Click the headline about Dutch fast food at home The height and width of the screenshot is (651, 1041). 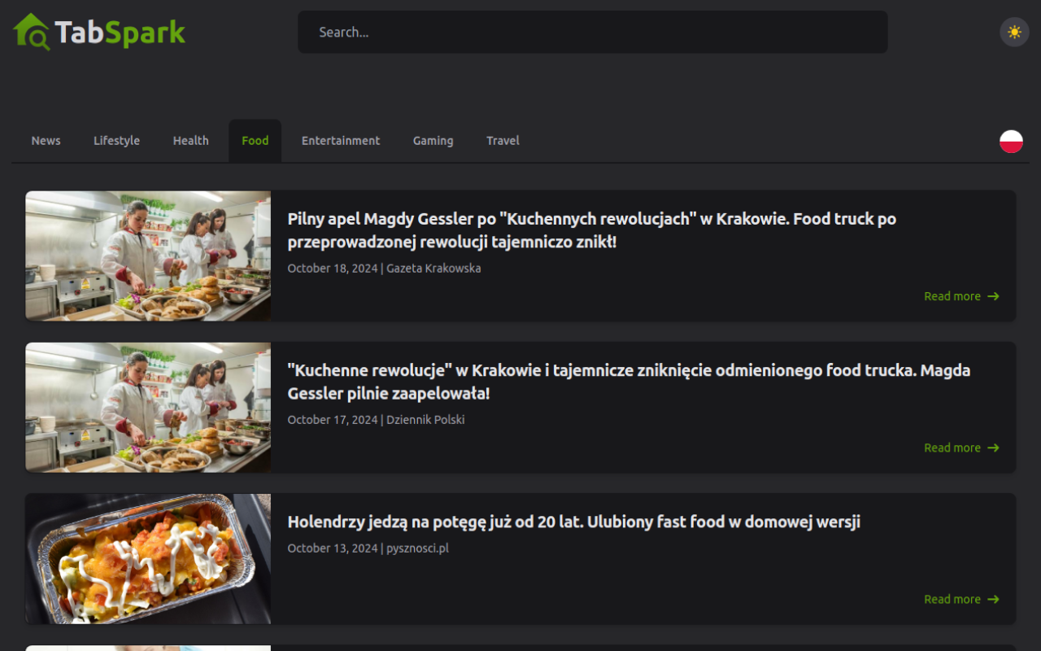pos(573,522)
